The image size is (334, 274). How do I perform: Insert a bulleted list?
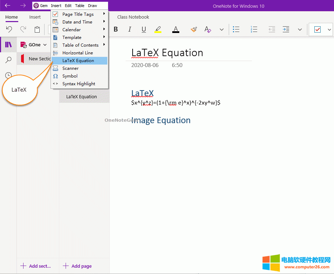coord(236,29)
